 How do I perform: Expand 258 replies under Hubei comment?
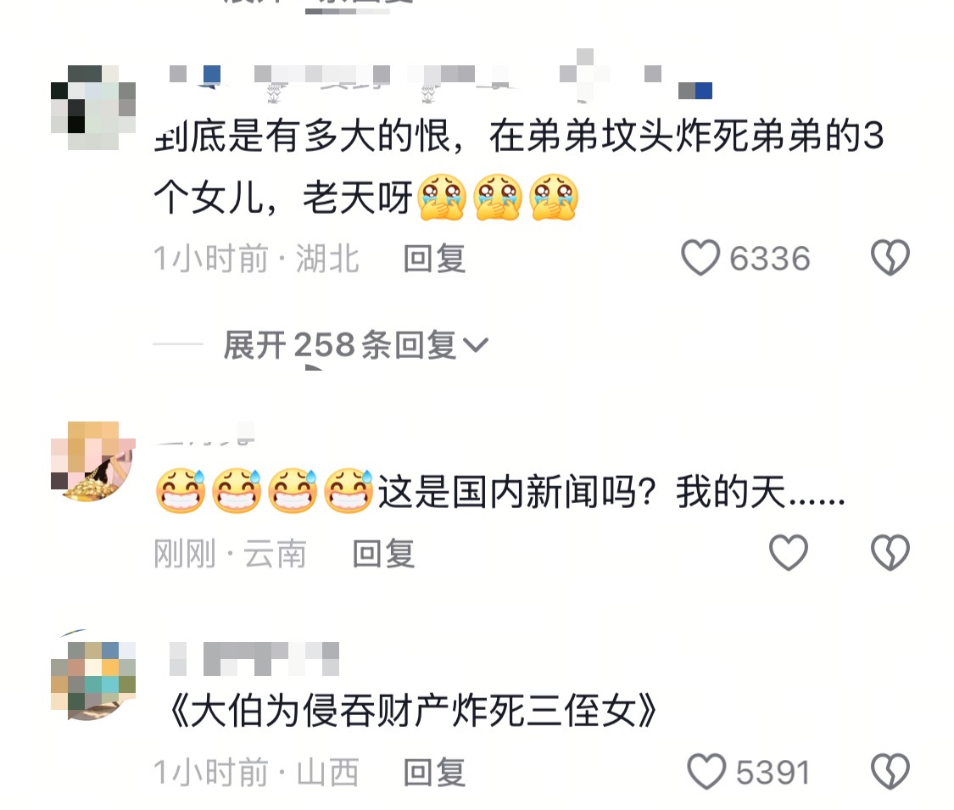coord(356,345)
